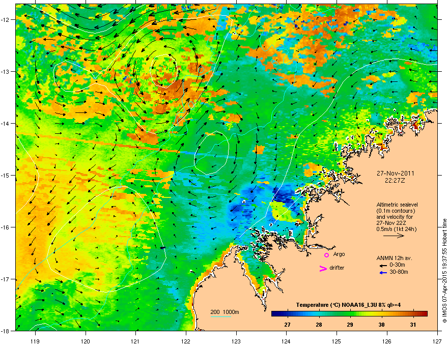Click the latitude axis label '-18'
Image resolution: width=448 pixels, height=346 pixels.
6,331
